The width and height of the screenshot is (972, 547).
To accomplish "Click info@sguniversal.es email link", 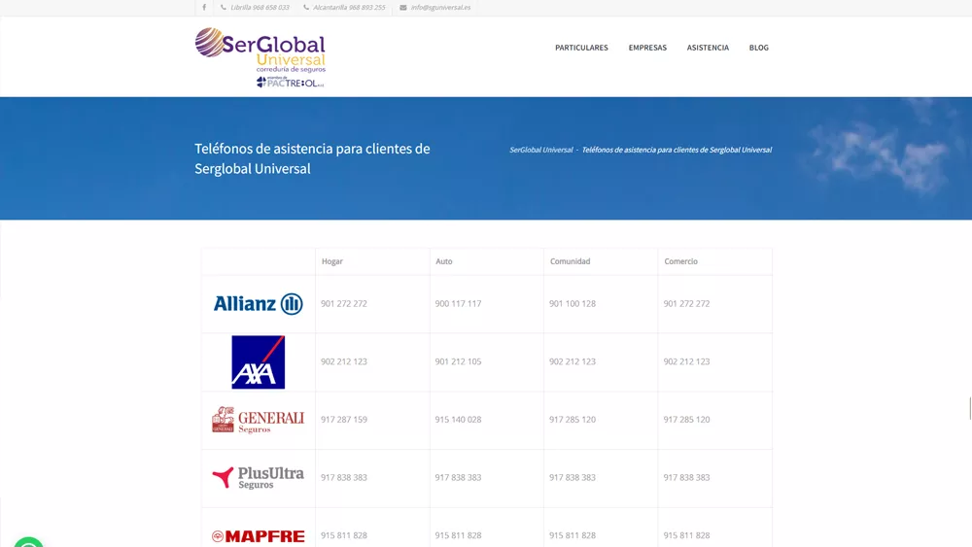I will [x=440, y=8].
